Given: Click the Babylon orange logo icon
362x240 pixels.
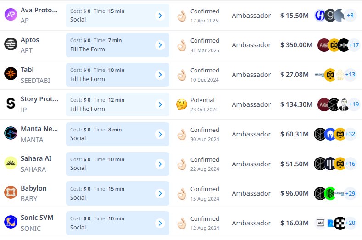Looking at the screenshot, I should 11,192.
